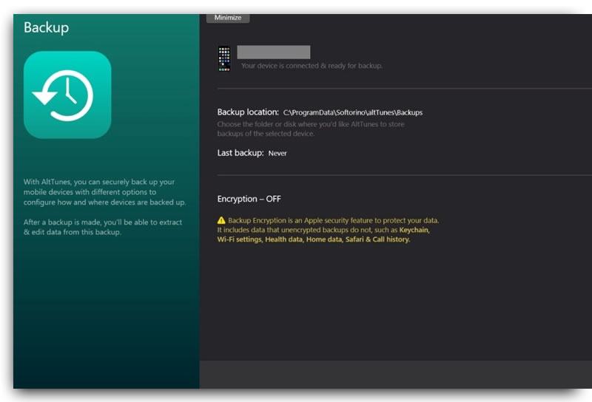Click the Minimize button
Viewport: 592px width, 402px height.
tap(228, 18)
